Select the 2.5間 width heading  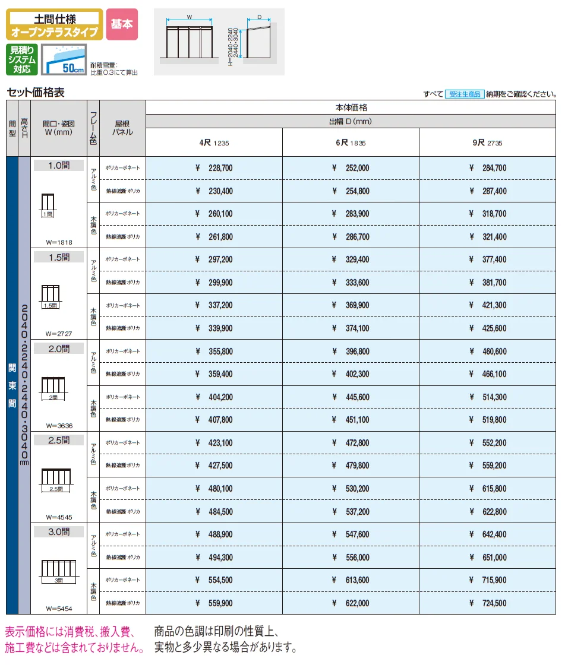pyautogui.click(x=59, y=440)
